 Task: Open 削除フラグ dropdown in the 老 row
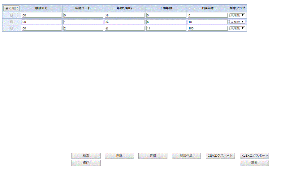(x=237, y=28)
